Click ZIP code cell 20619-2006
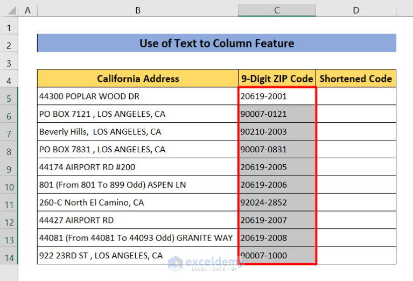The height and width of the screenshot is (281, 413). tap(277, 185)
